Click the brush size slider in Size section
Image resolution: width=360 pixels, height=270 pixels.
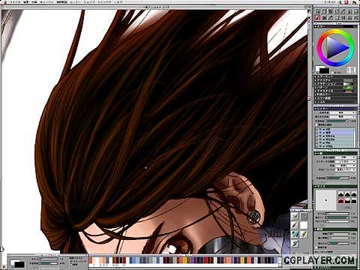pyautogui.click(x=337, y=214)
